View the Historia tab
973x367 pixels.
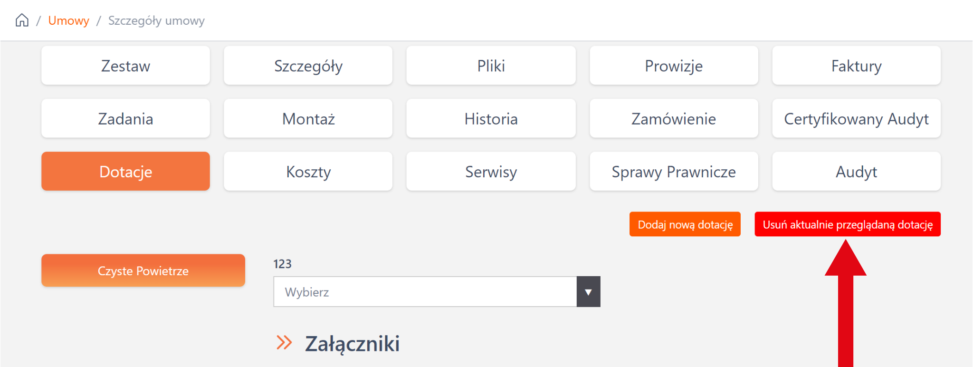[x=491, y=118]
